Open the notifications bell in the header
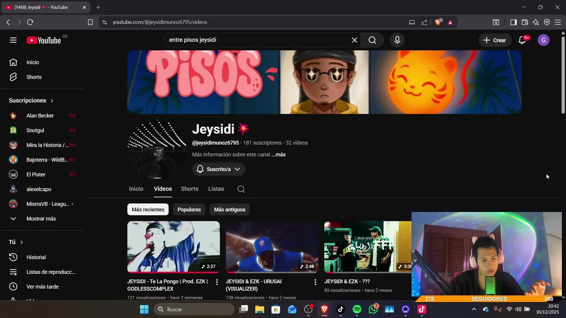 click(x=522, y=40)
